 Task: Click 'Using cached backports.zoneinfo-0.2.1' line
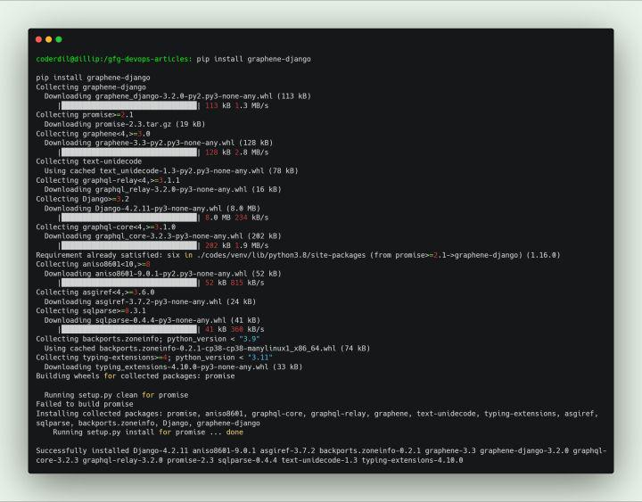coord(207,349)
